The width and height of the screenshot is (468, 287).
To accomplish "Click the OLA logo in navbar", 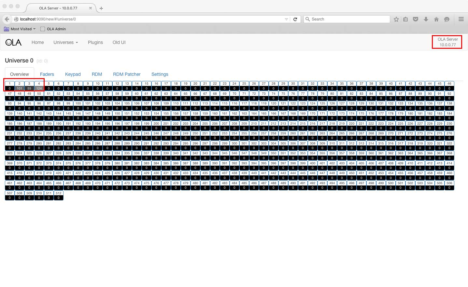I will click(x=13, y=42).
